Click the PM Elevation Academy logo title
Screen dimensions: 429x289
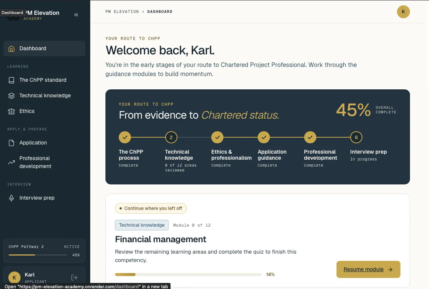pos(42,15)
